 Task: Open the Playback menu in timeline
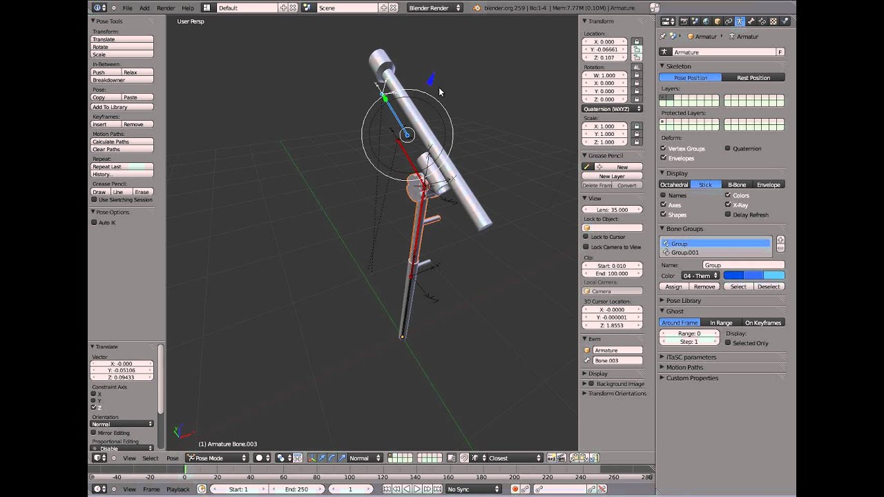coord(177,489)
